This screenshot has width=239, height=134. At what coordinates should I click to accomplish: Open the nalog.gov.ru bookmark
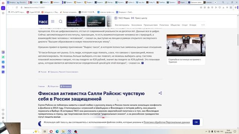click(50, 12)
